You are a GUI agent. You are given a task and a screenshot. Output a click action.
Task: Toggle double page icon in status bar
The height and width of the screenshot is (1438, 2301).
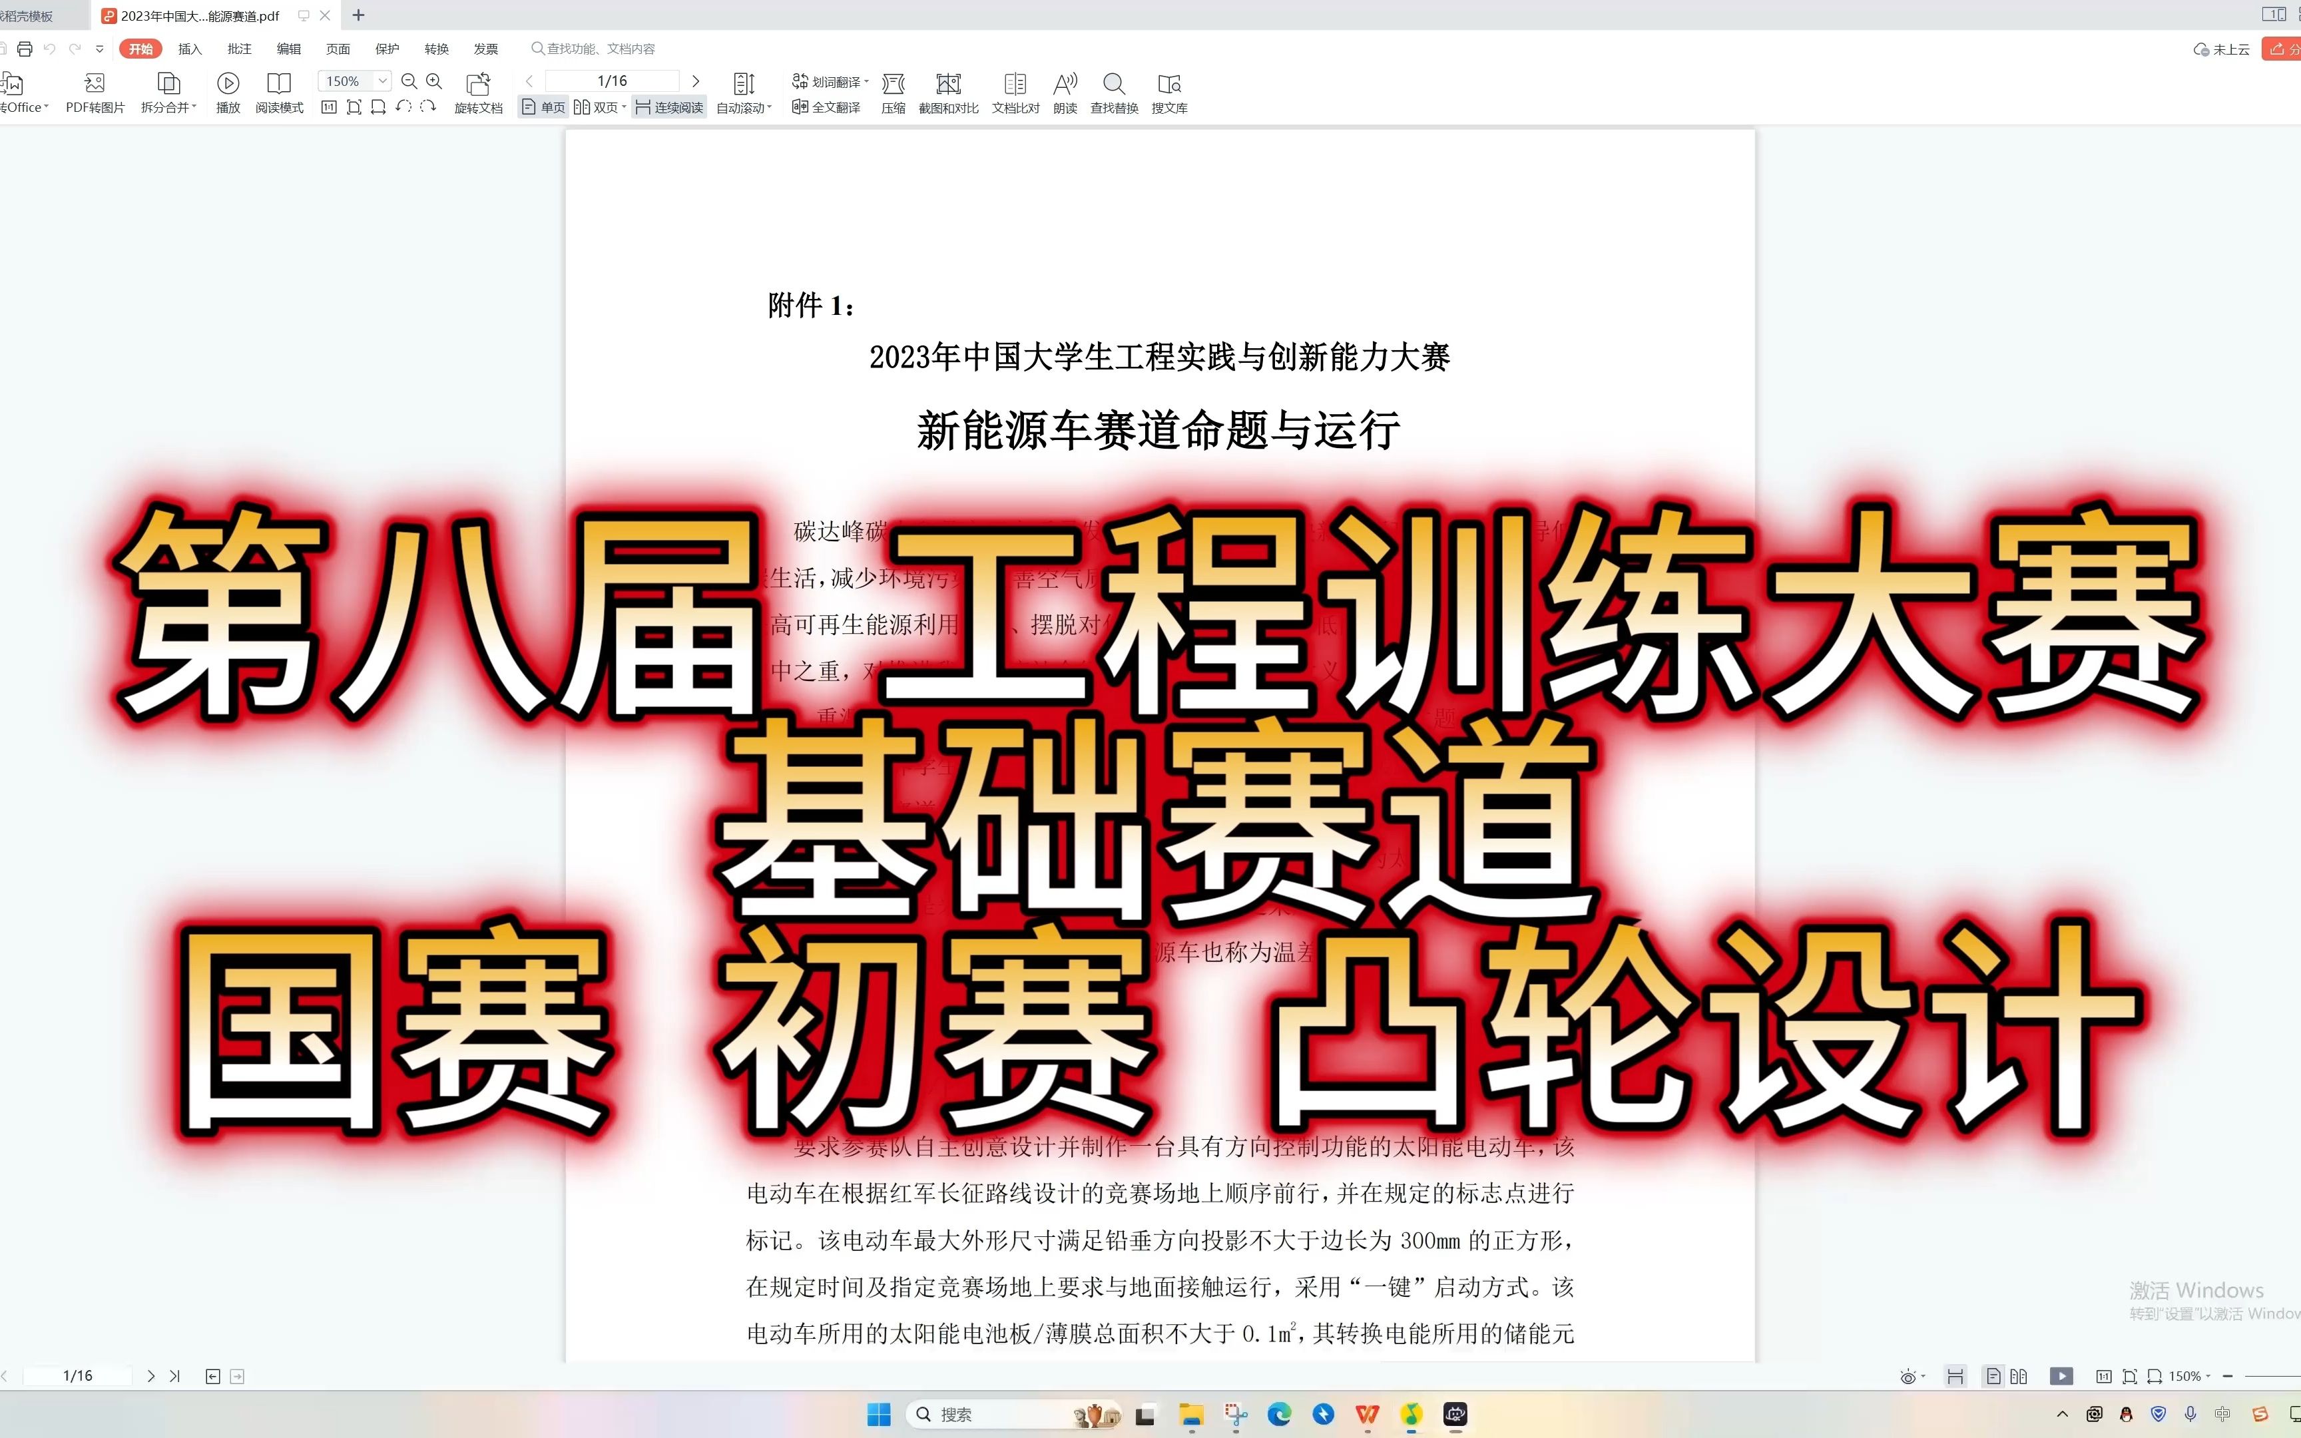click(x=2019, y=1376)
